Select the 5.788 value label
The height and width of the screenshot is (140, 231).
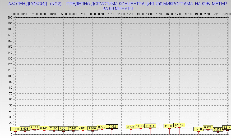(198, 129)
